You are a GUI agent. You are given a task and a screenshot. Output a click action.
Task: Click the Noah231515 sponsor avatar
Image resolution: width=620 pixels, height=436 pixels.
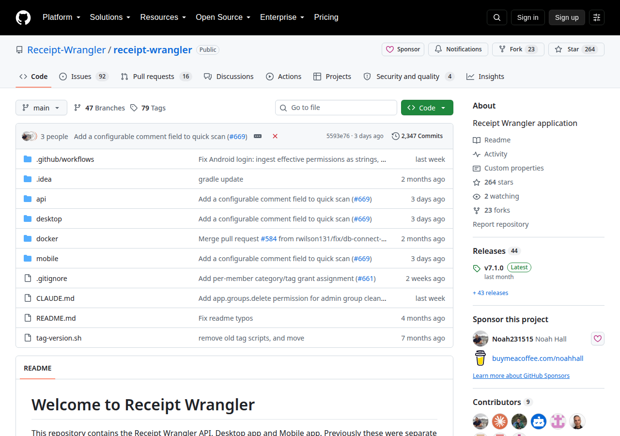click(480, 339)
